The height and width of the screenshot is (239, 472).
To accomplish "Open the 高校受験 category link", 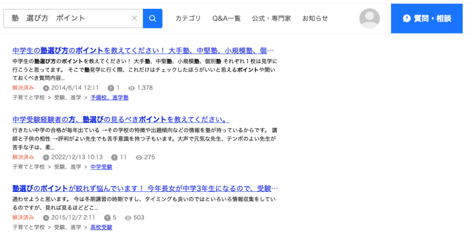I will coord(101,227).
